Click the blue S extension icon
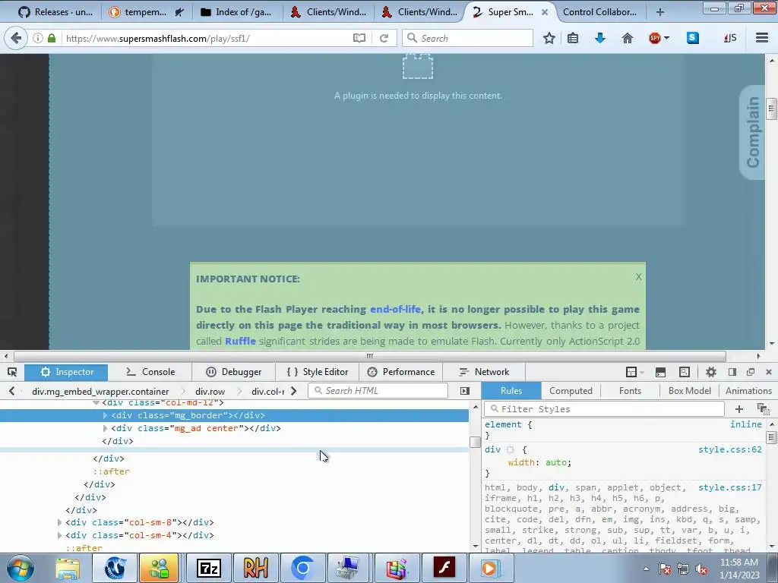Viewport: 778px width, 583px height. point(693,38)
